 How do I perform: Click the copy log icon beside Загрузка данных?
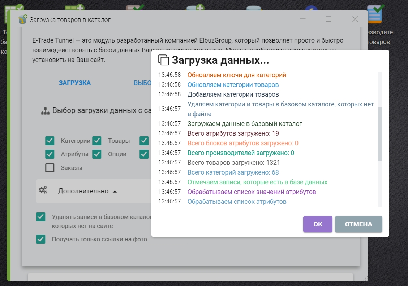(x=163, y=60)
